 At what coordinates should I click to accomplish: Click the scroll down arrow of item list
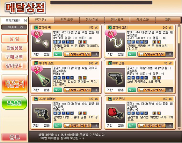coord(179,129)
